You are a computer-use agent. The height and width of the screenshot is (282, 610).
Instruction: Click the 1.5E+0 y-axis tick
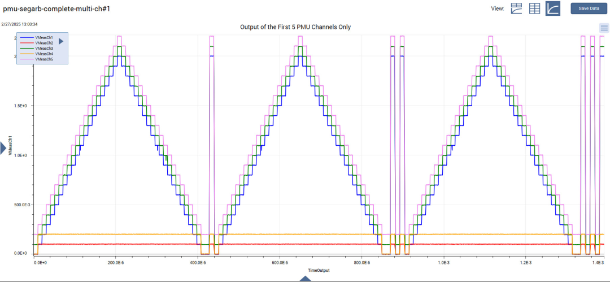pos(20,106)
